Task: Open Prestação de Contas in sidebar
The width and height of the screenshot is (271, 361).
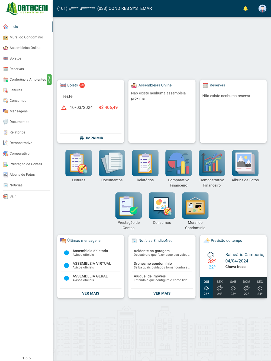Action: pos(26,164)
